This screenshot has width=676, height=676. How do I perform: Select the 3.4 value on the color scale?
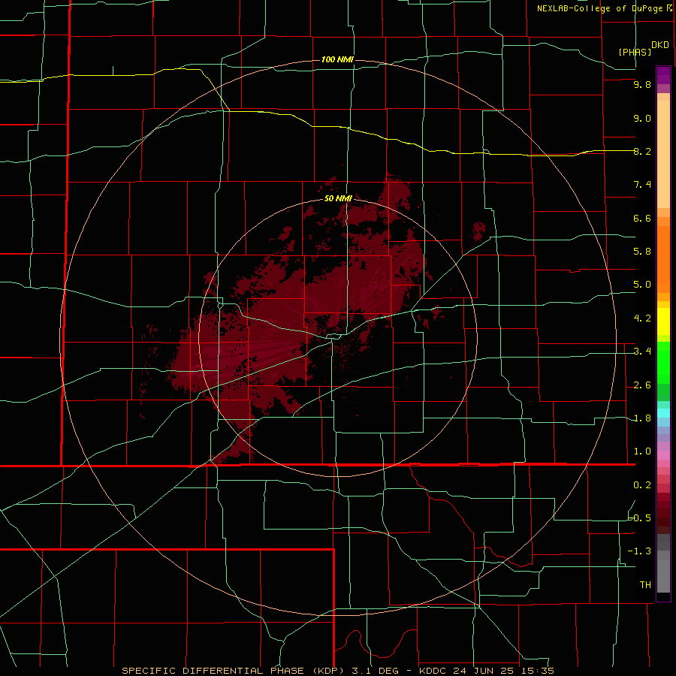tap(642, 352)
